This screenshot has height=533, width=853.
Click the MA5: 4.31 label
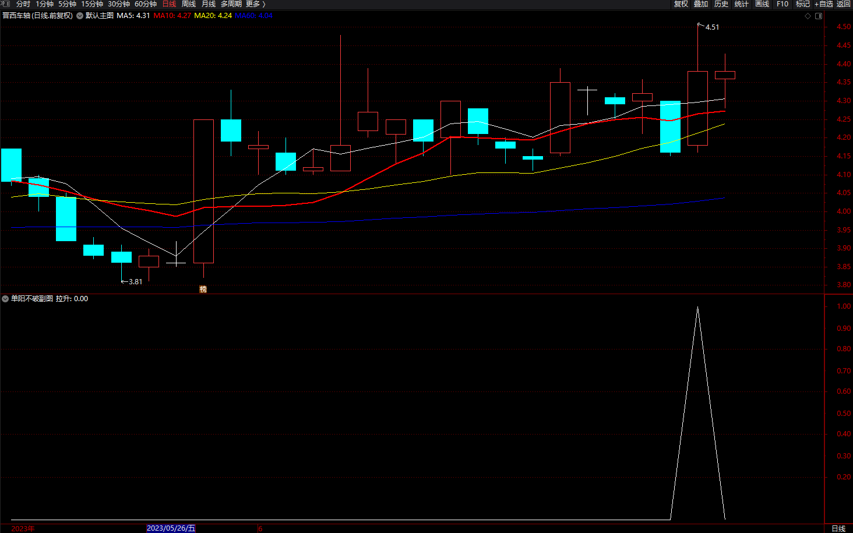click(133, 16)
